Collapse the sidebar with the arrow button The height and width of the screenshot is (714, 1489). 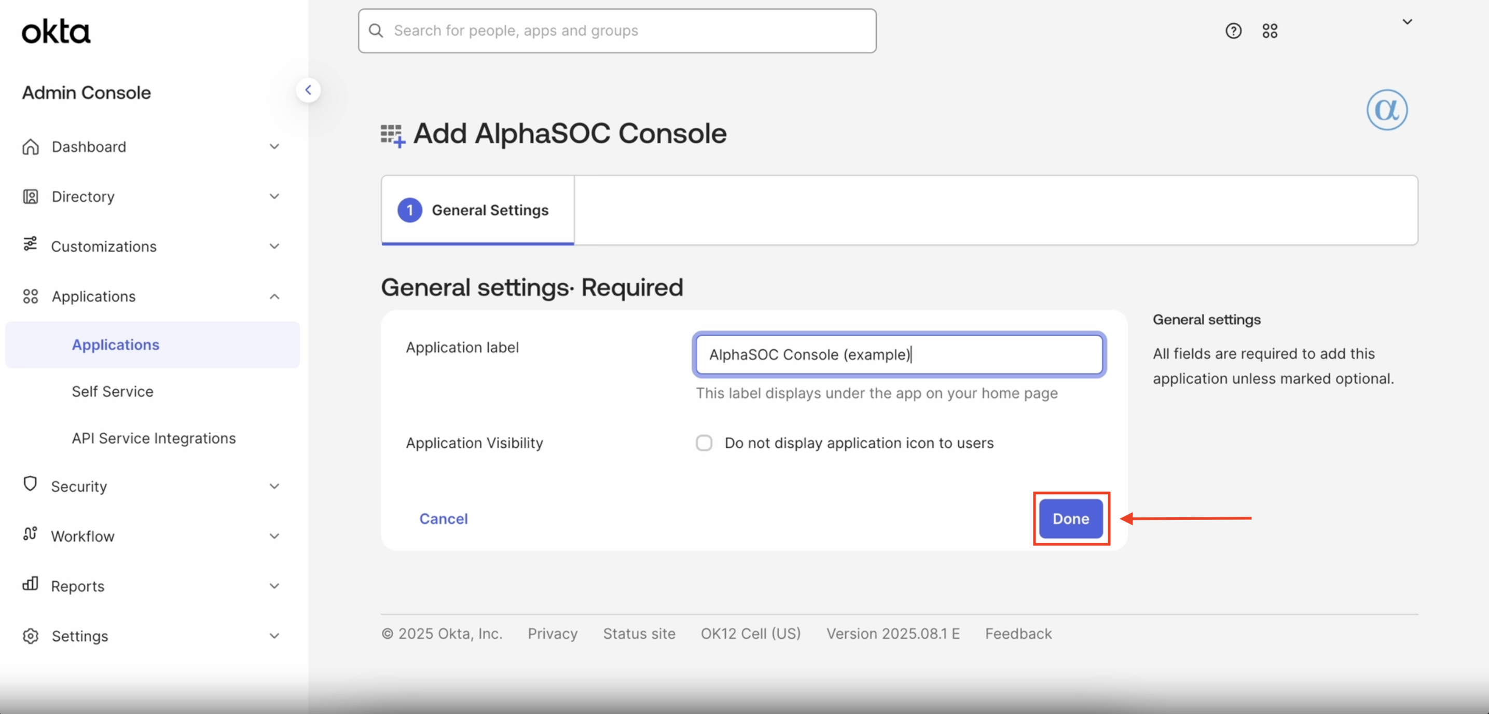308,90
